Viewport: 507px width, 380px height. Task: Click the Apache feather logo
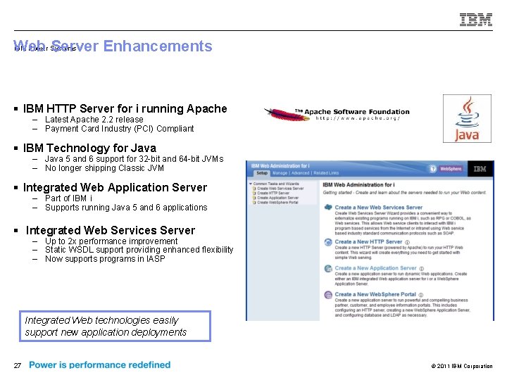[x=287, y=115]
